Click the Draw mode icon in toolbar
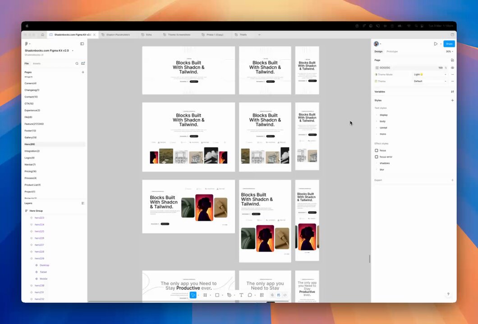This screenshot has width=478, height=324. click(272, 295)
